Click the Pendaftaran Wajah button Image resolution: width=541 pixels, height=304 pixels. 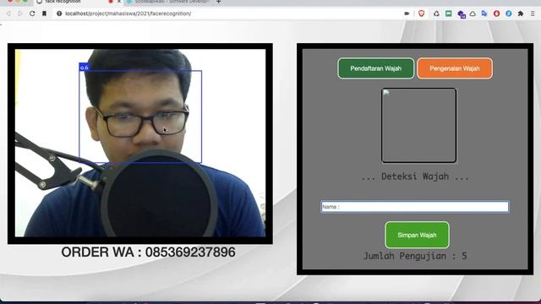pos(375,68)
